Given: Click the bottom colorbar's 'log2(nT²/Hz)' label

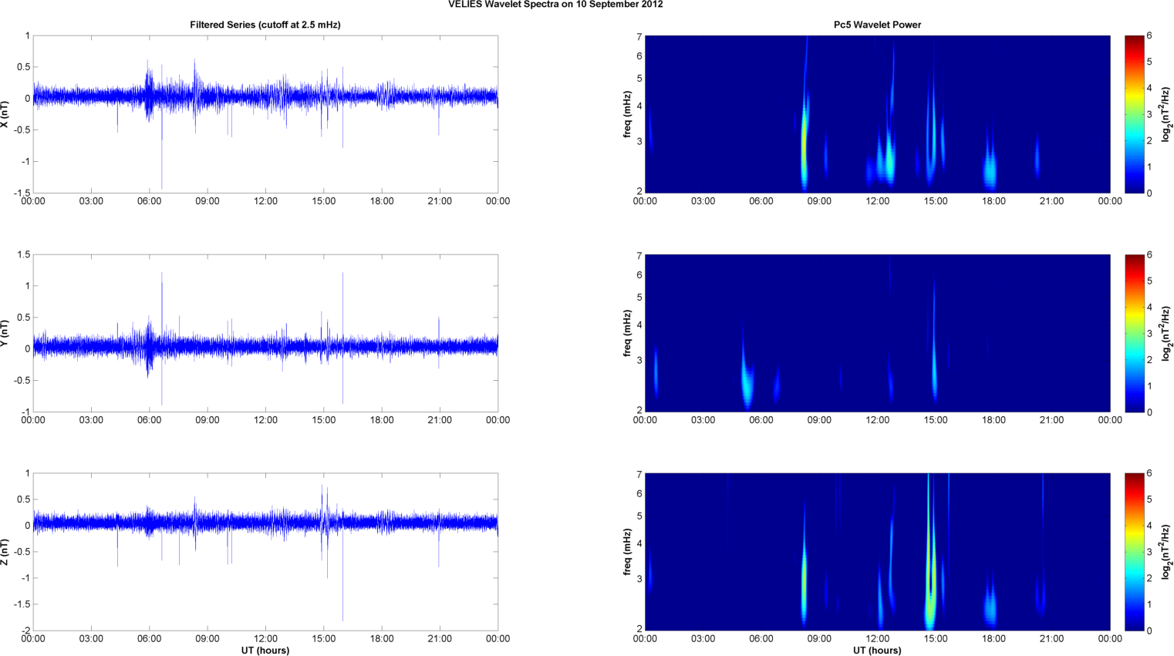Looking at the screenshot, I should point(1166,552).
